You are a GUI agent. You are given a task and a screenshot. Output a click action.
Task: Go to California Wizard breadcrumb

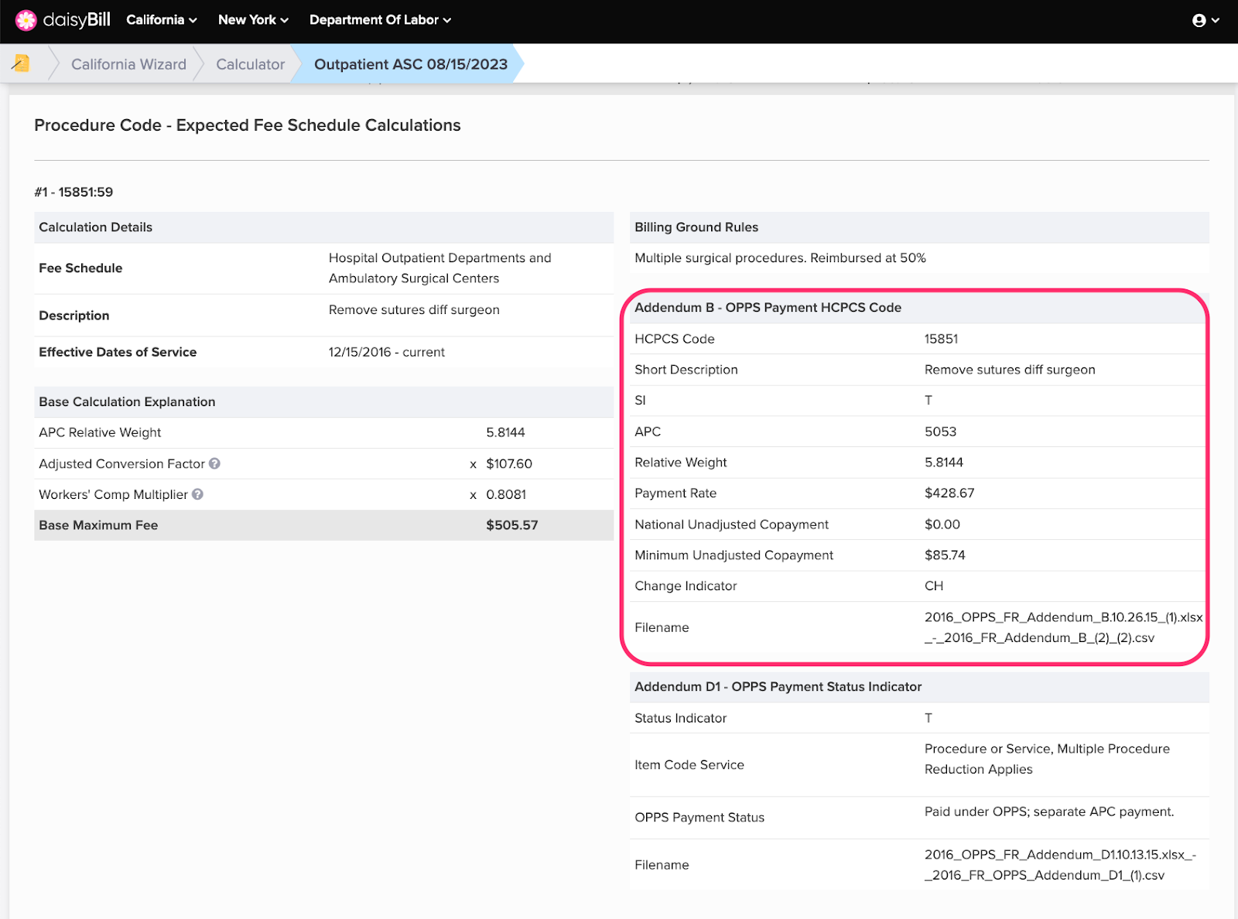128,64
